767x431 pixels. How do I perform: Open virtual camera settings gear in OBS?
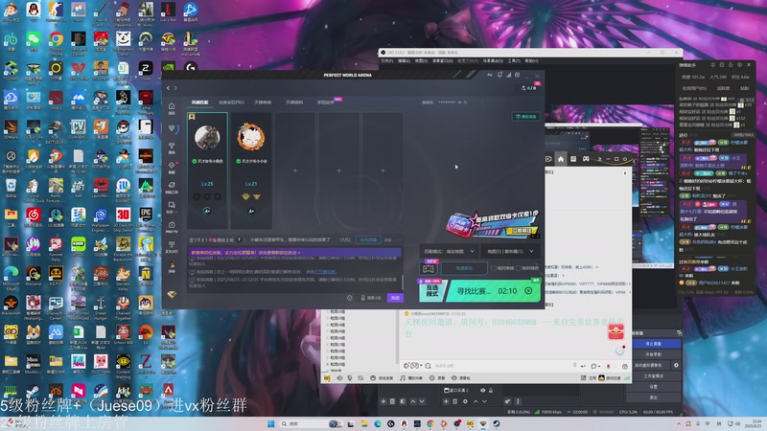676,365
